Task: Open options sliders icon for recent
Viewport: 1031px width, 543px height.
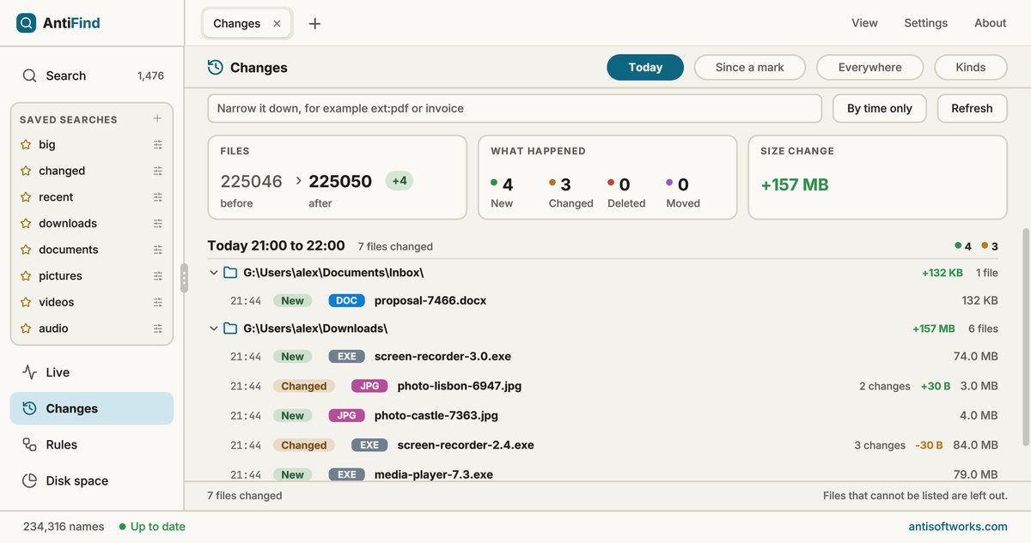Action: (158, 197)
